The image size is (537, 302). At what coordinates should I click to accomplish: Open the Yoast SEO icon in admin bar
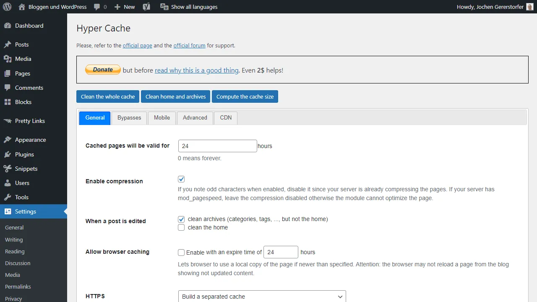tap(146, 7)
